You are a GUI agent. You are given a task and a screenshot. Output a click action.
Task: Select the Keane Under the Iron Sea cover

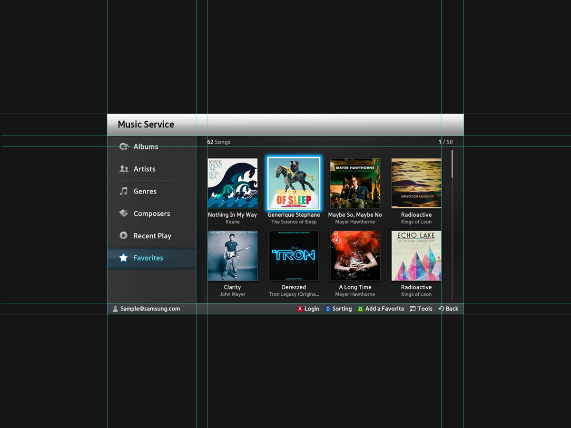coord(233,184)
